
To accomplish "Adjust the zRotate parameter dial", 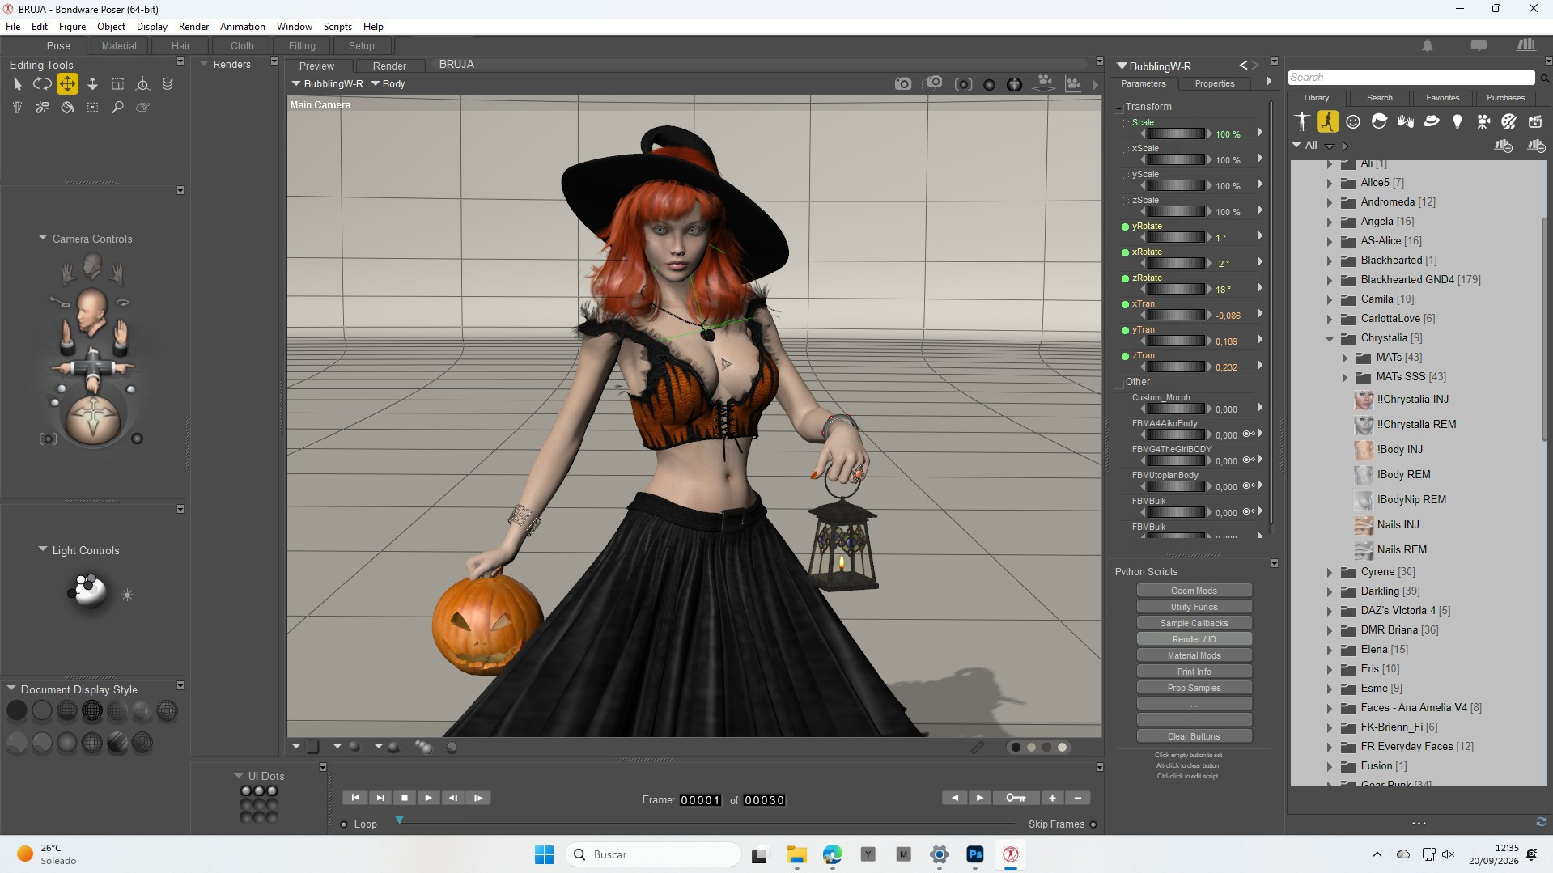I will coord(1176,289).
